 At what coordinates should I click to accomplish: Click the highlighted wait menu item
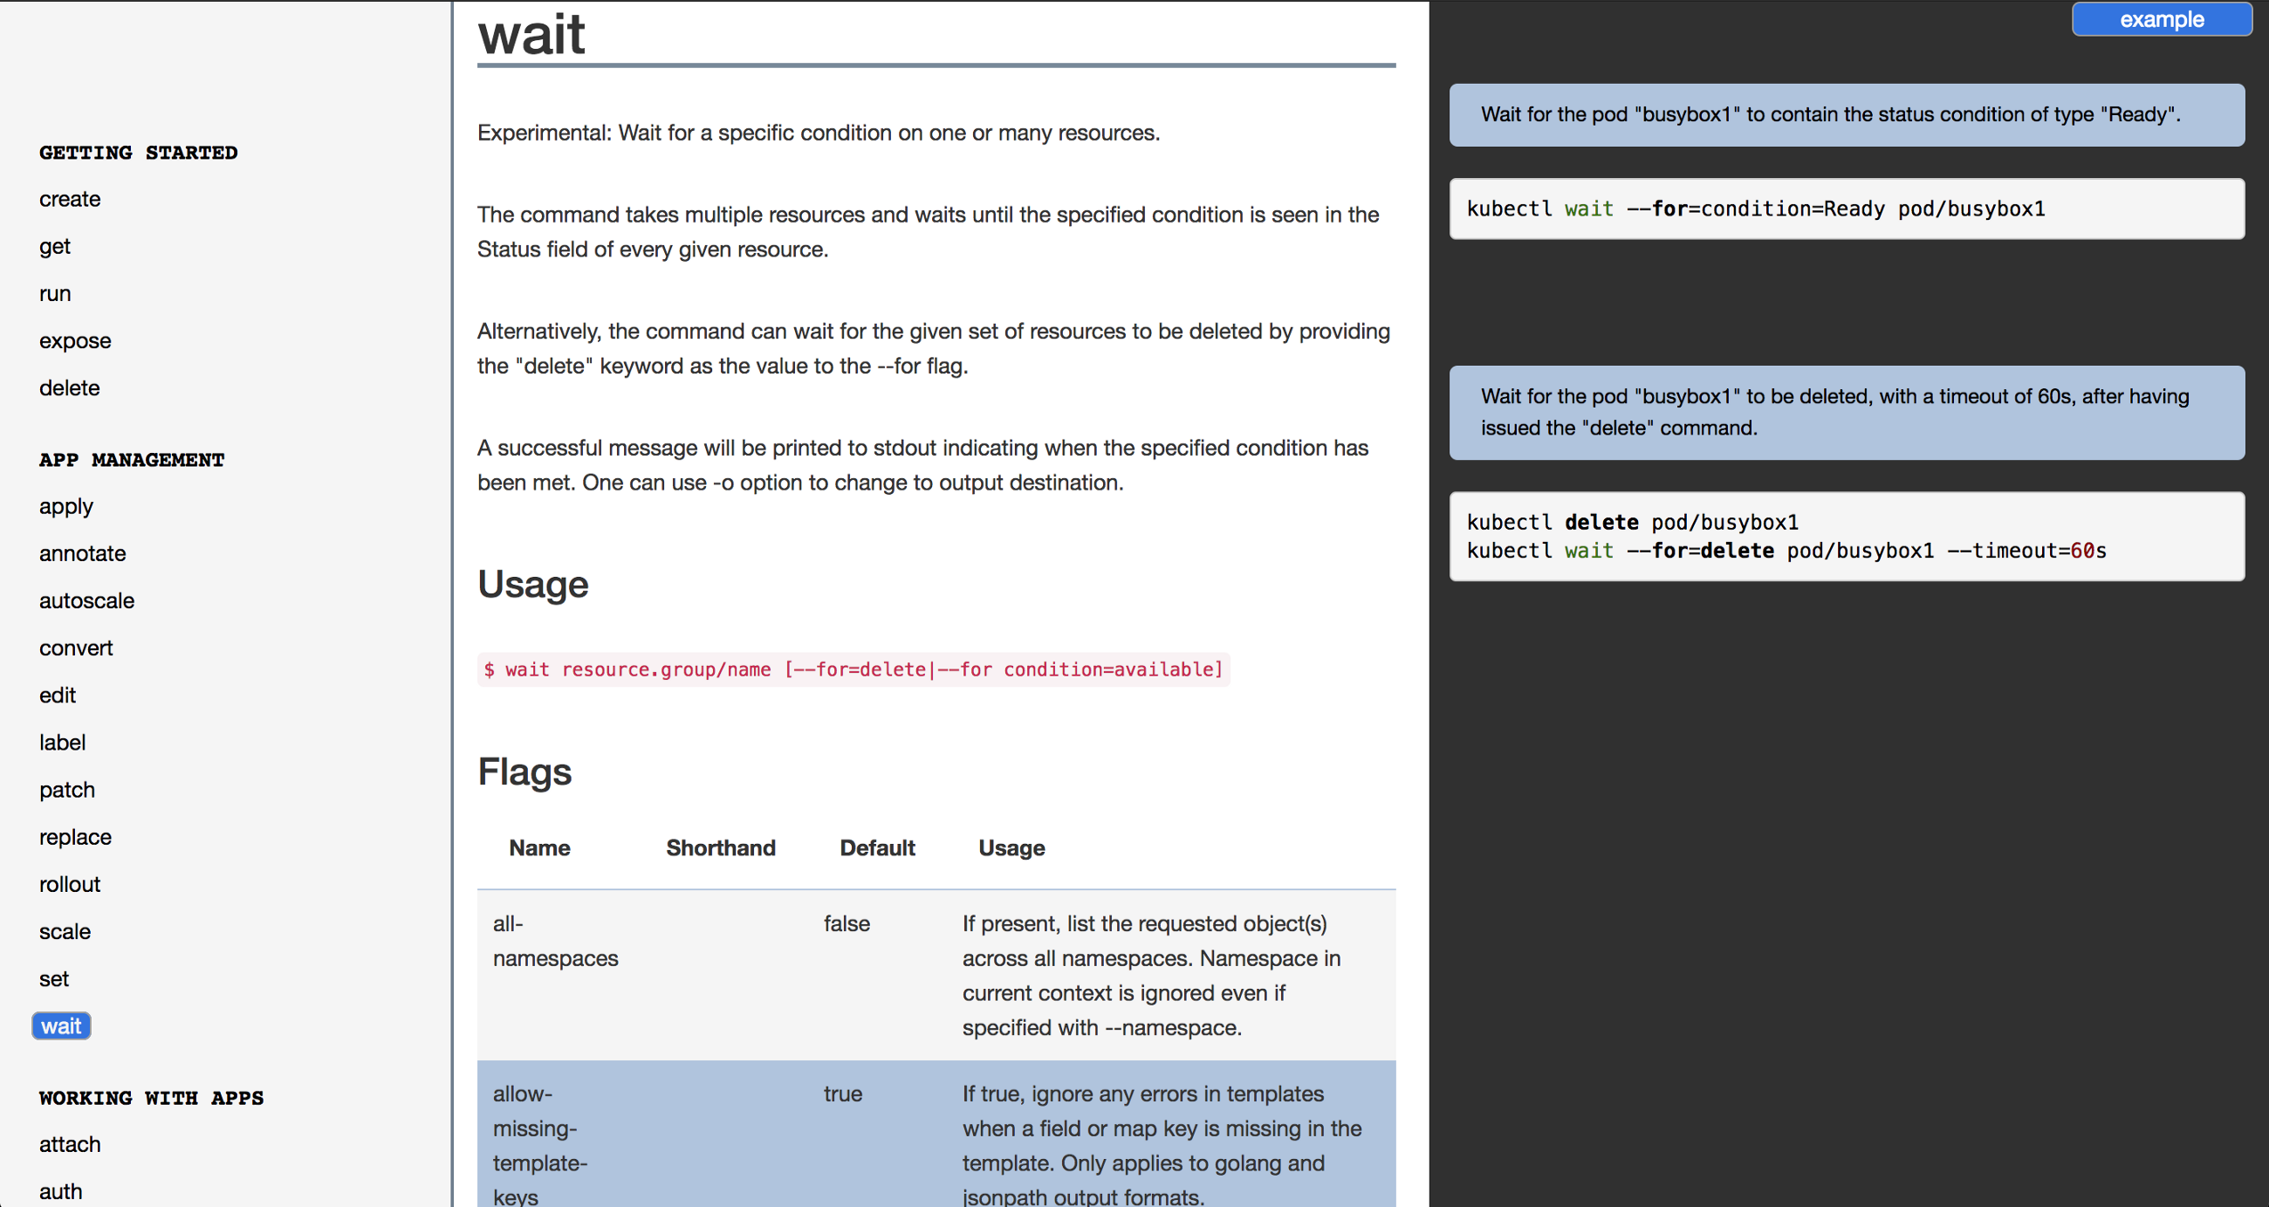[x=61, y=1026]
